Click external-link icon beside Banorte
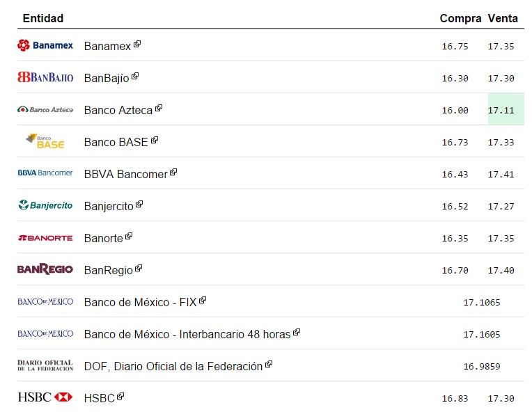Image resolution: width=532 pixels, height=412 pixels. tap(129, 237)
